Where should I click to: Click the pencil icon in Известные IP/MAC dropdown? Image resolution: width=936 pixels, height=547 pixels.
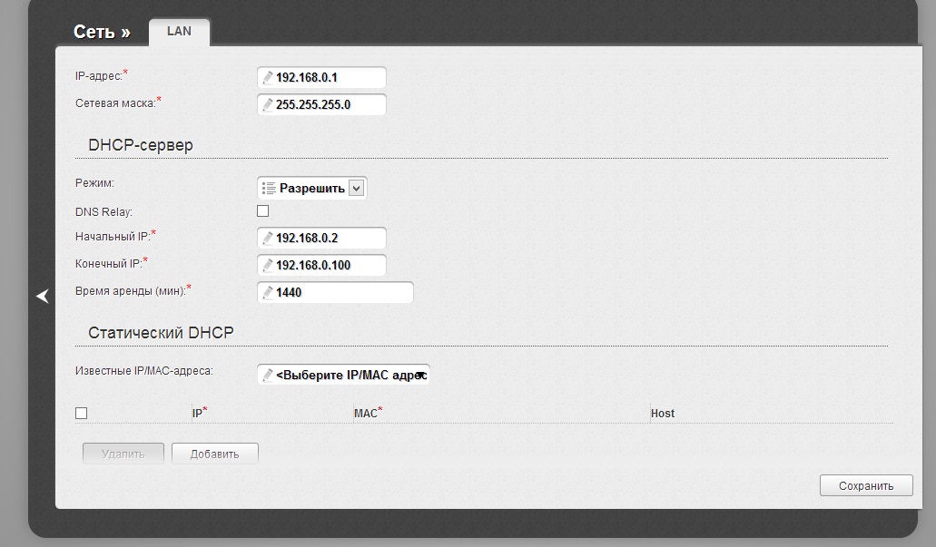pos(268,375)
